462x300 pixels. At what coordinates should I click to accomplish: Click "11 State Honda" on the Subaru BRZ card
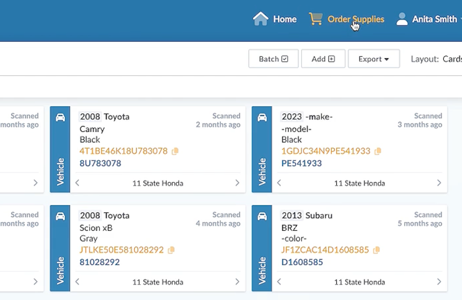coord(359,282)
